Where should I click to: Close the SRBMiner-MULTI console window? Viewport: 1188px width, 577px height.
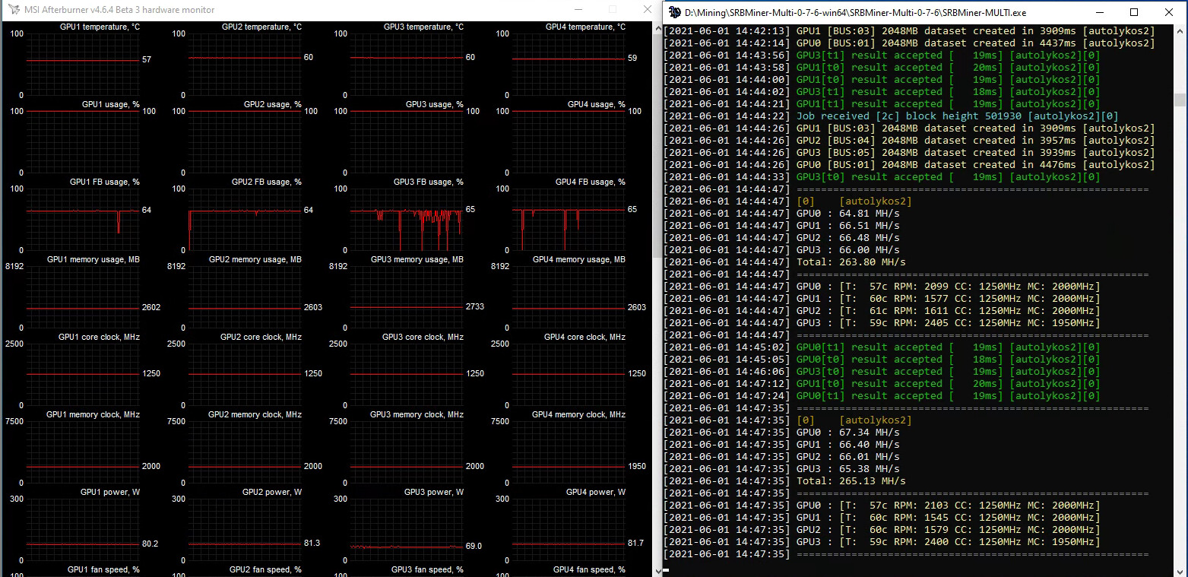click(1169, 12)
